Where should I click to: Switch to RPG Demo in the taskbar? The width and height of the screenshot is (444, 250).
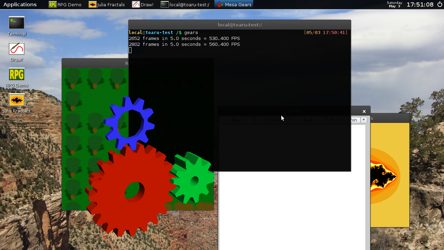(65, 5)
